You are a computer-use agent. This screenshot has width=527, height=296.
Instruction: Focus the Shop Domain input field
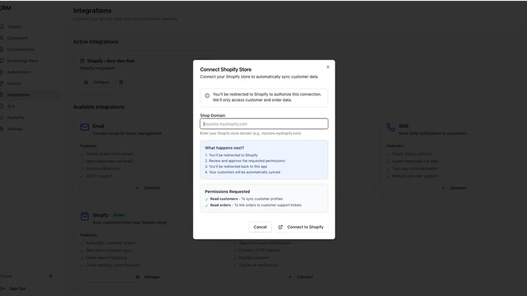click(x=264, y=124)
